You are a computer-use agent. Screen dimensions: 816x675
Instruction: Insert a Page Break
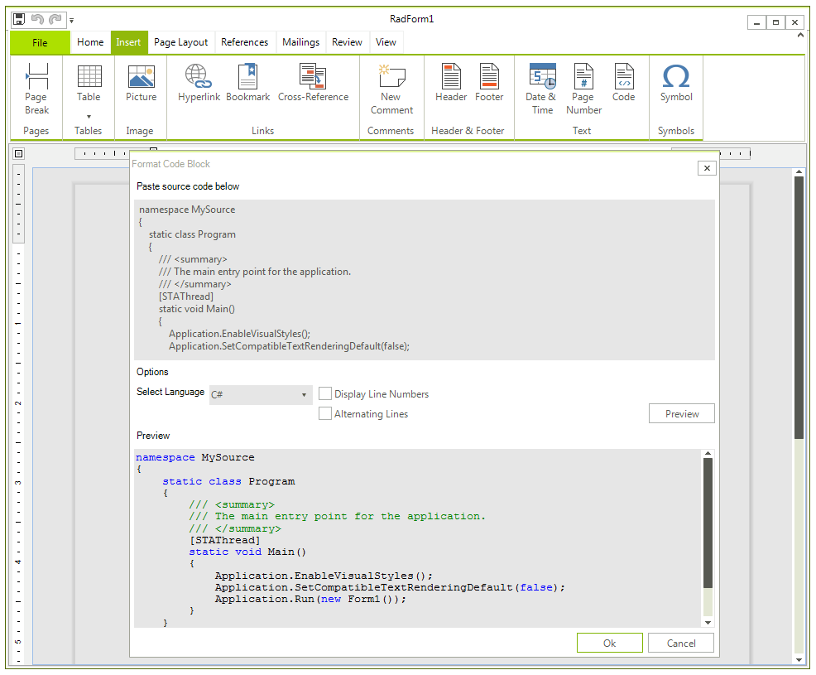36,87
